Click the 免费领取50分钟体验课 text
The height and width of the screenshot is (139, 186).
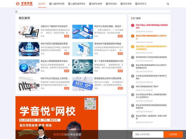coord(67,134)
